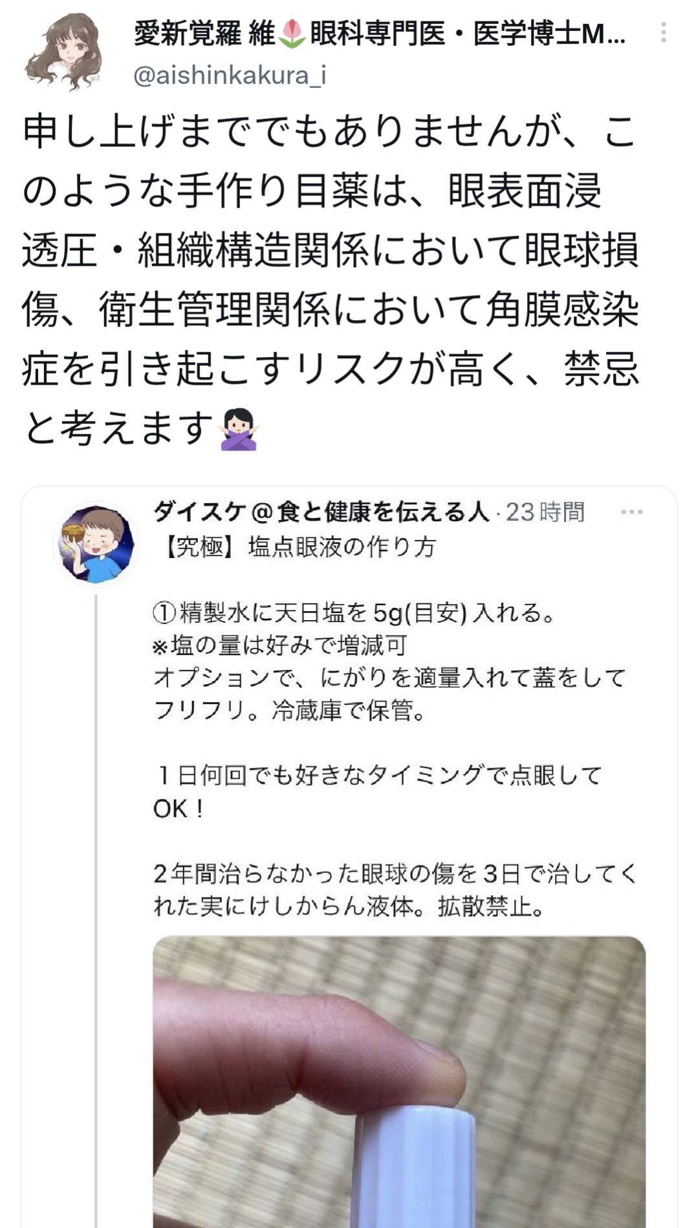Open the vertical three-dot menu of the main tweet
Screen dimensions: 698x1228
664,32
